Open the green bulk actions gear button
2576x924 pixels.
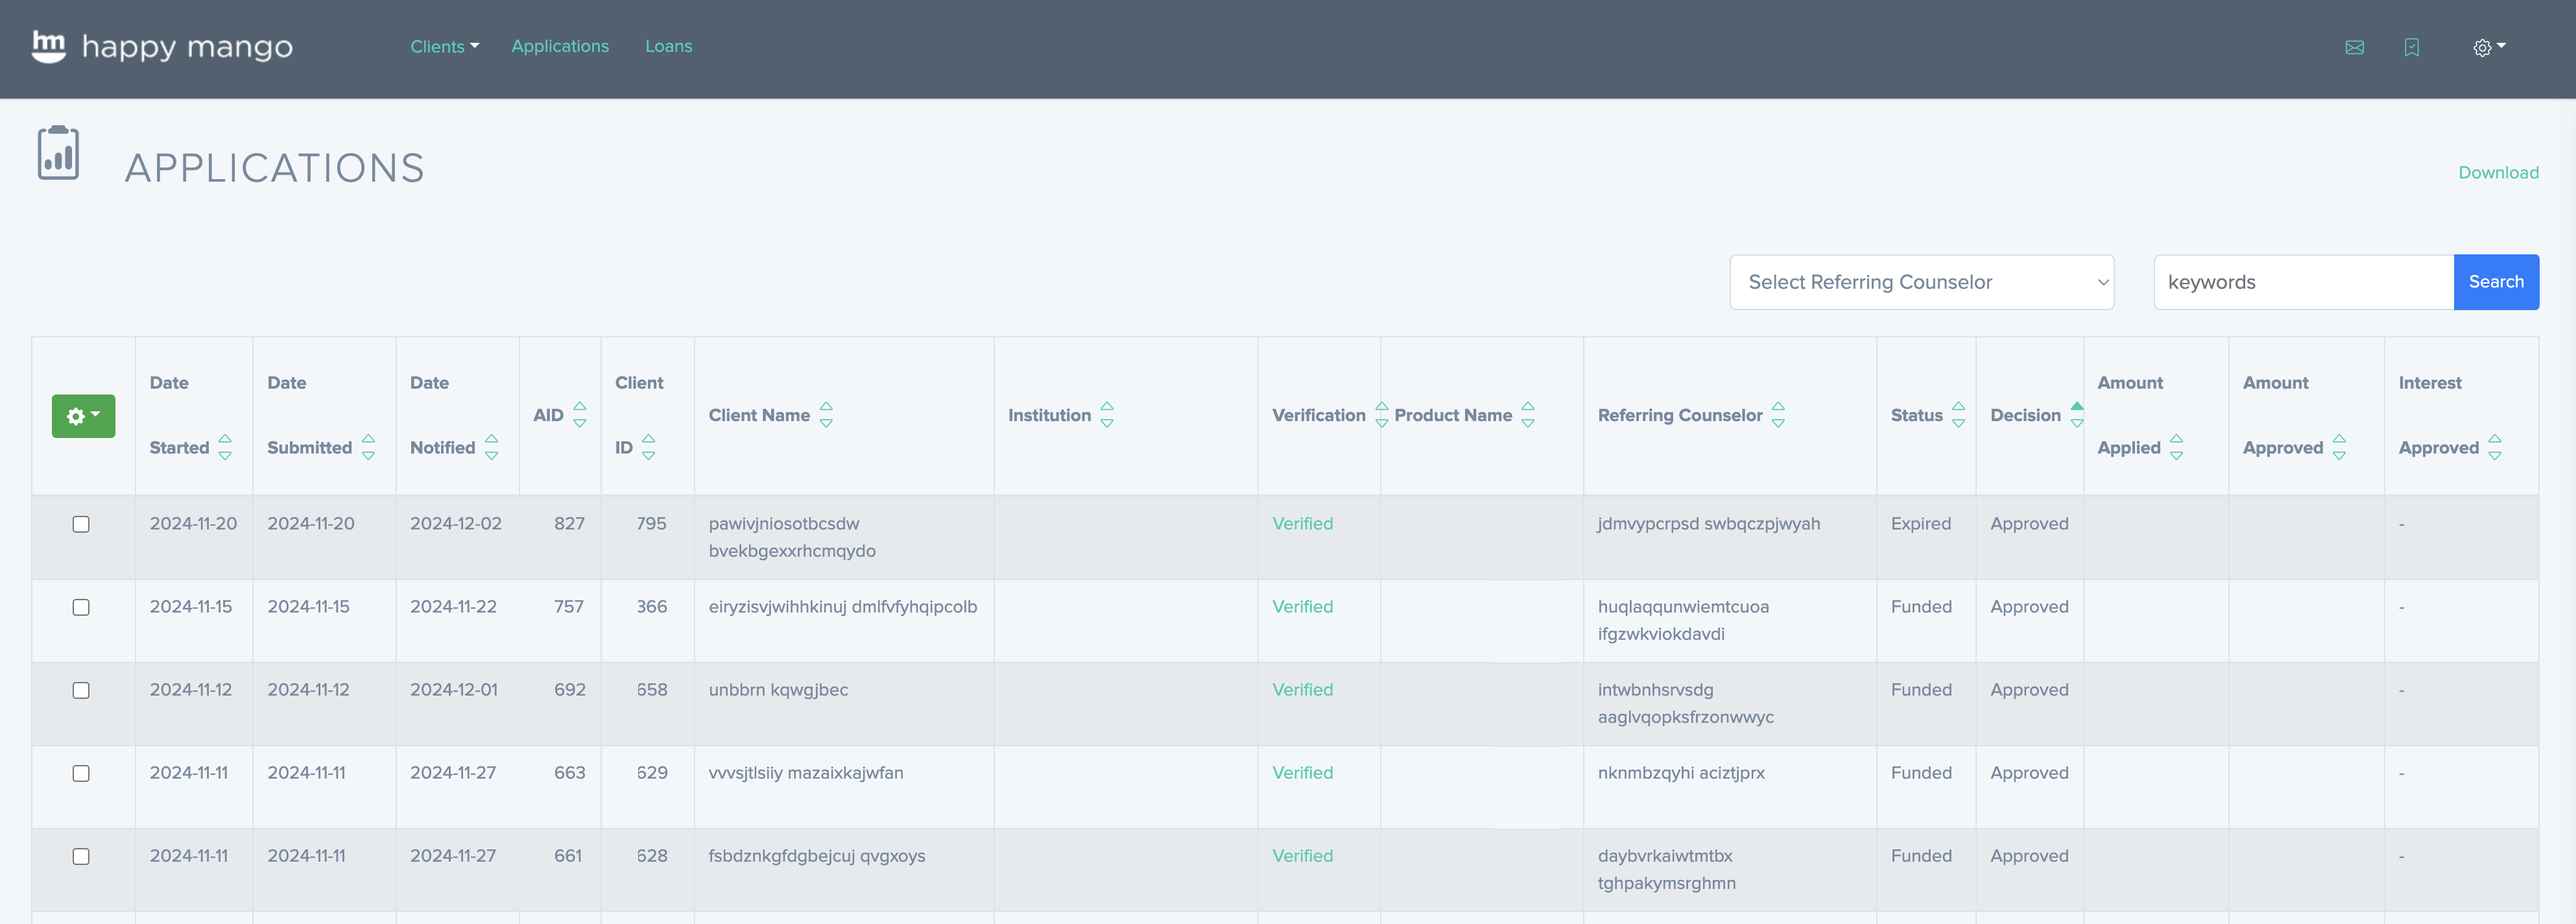[83, 415]
